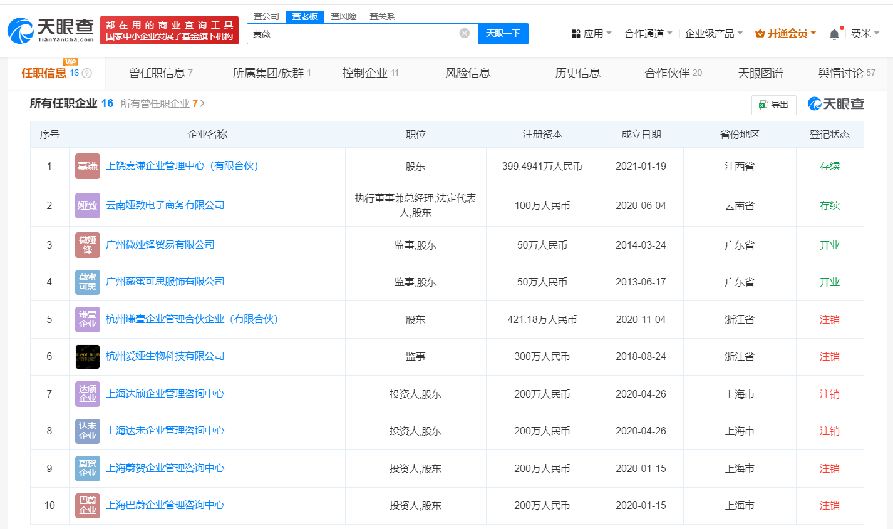Click the help question mark beside 任职信息
The width and height of the screenshot is (893, 529).
pos(87,73)
